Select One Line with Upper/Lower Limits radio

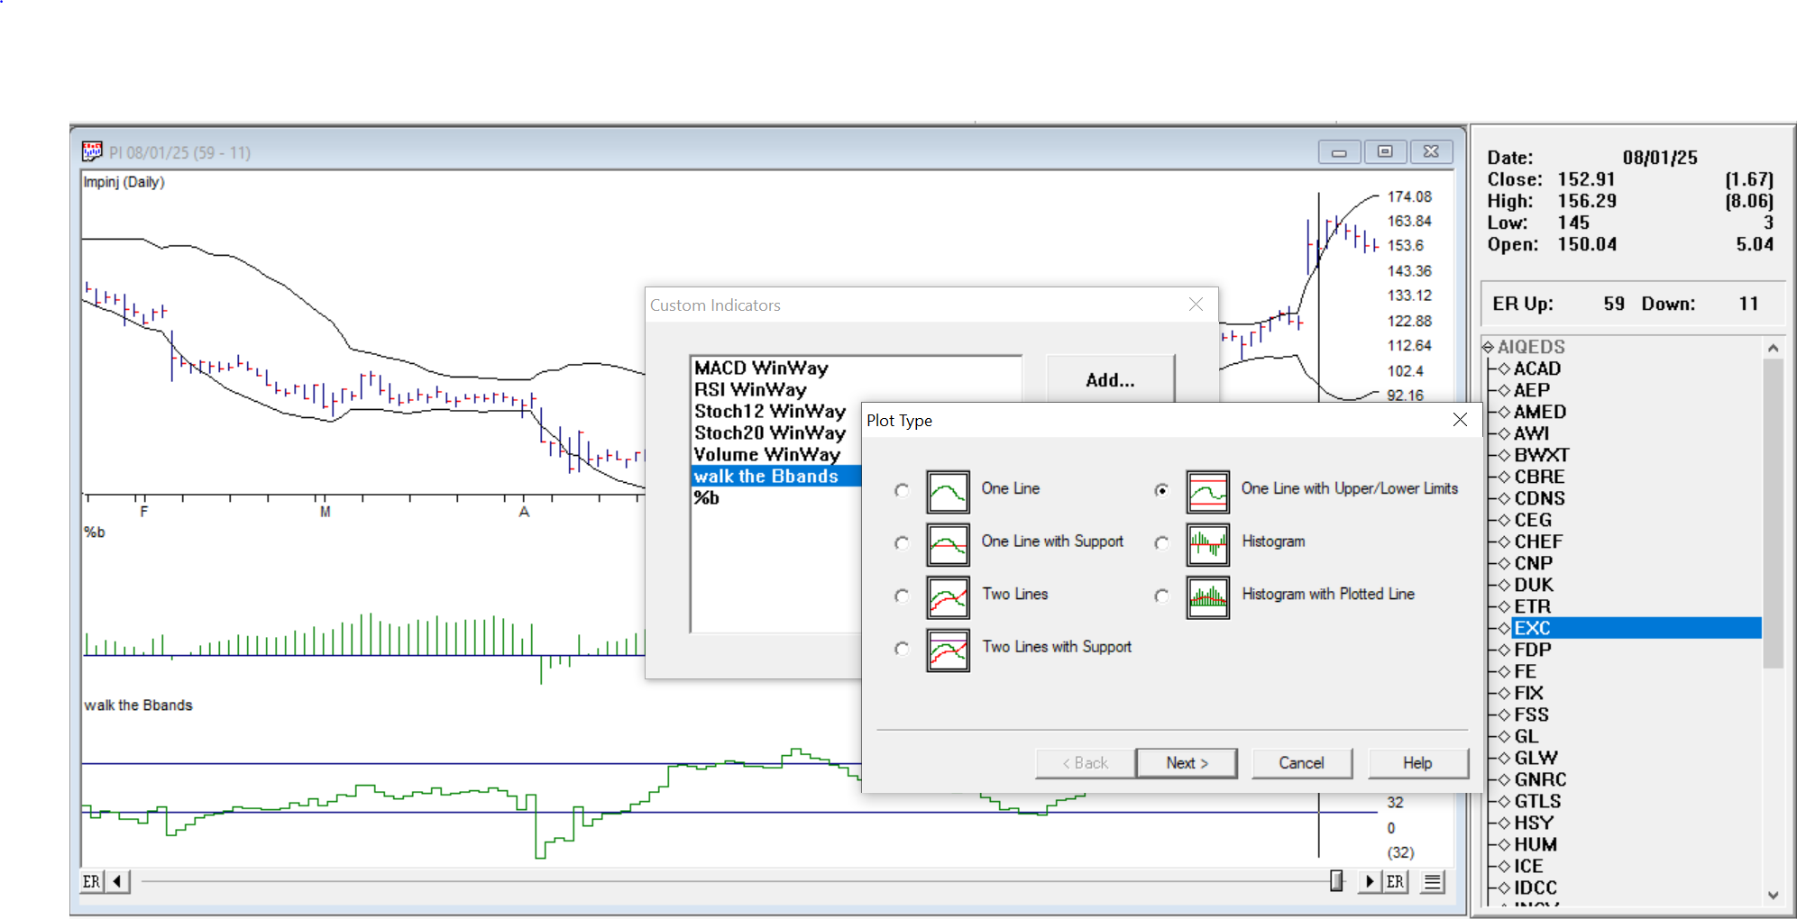coord(1161,490)
